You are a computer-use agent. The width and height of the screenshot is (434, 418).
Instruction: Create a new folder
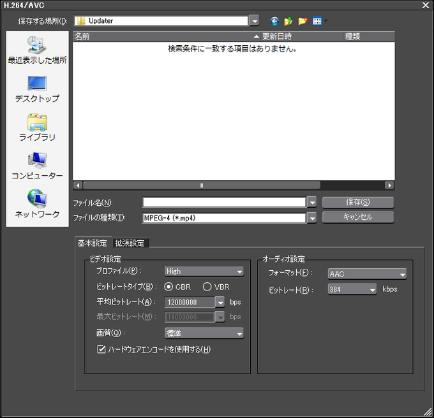tap(303, 21)
